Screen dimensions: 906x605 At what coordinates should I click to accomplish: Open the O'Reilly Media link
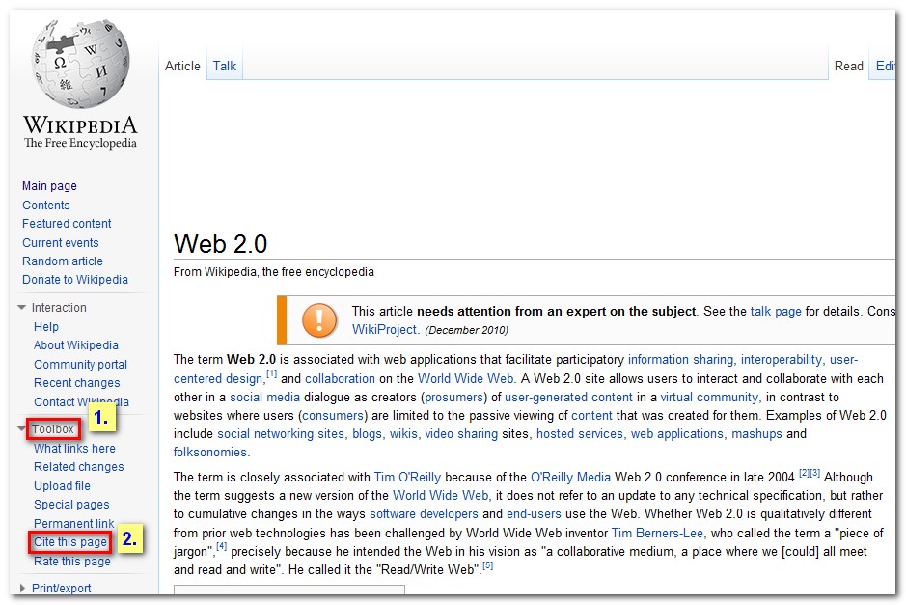pyautogui.click(x=570, y=478)
